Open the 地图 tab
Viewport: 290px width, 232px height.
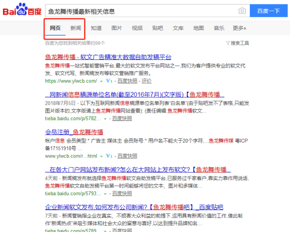(x=199, y=28)
